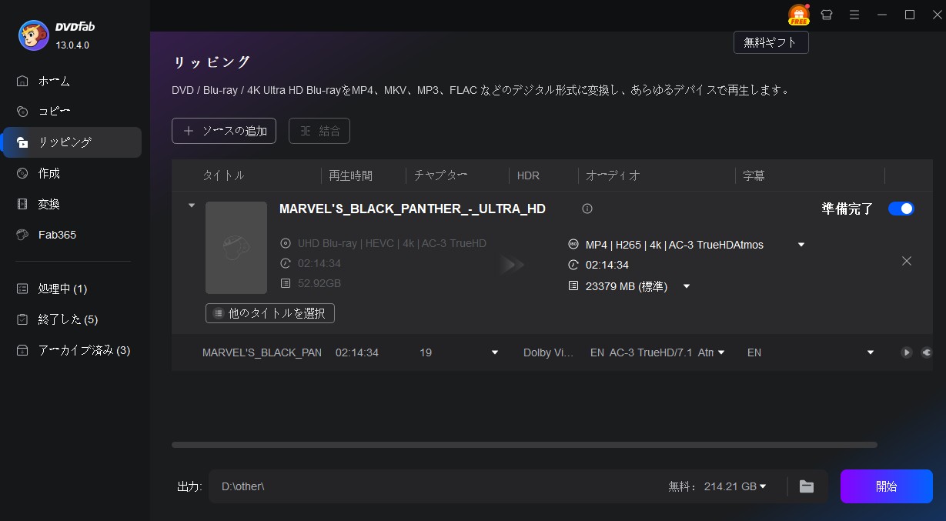Image resolution: width=946 pixels, height=521 pixels.
Task: Collapse the Black Panther title row
Action: pos(192,206)
